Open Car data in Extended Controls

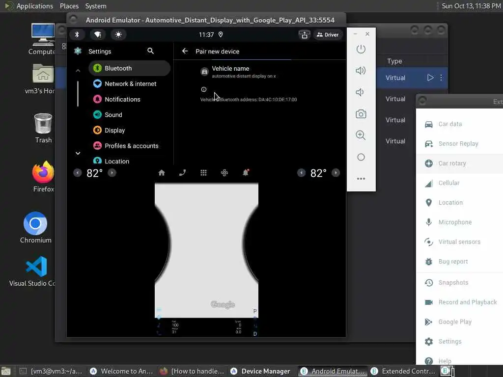[459, 124]
